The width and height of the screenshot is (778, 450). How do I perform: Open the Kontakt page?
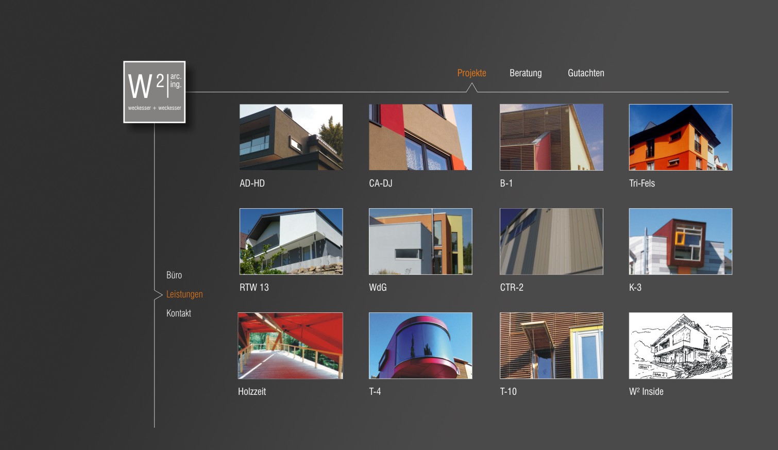[179, 313]
